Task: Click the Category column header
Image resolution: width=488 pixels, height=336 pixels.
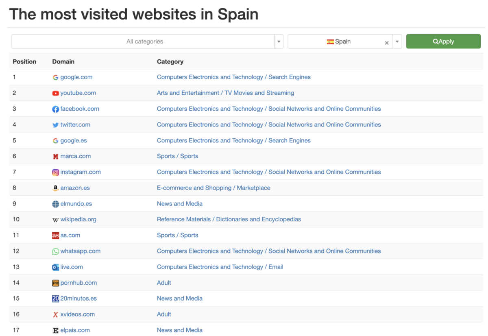Action: 170,62
